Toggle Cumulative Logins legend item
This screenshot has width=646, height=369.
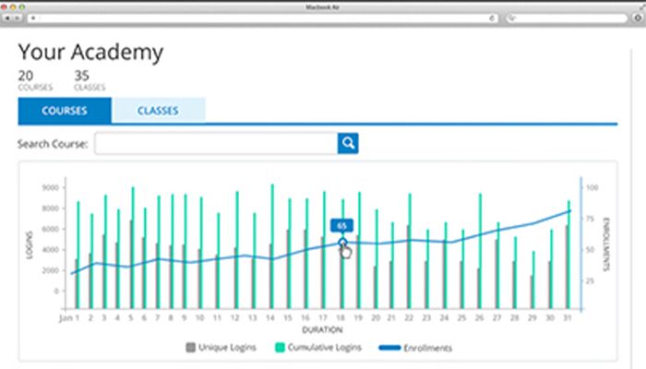tap(318, 347)
